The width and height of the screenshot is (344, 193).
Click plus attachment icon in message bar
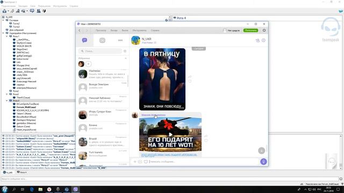click(135, 162)
